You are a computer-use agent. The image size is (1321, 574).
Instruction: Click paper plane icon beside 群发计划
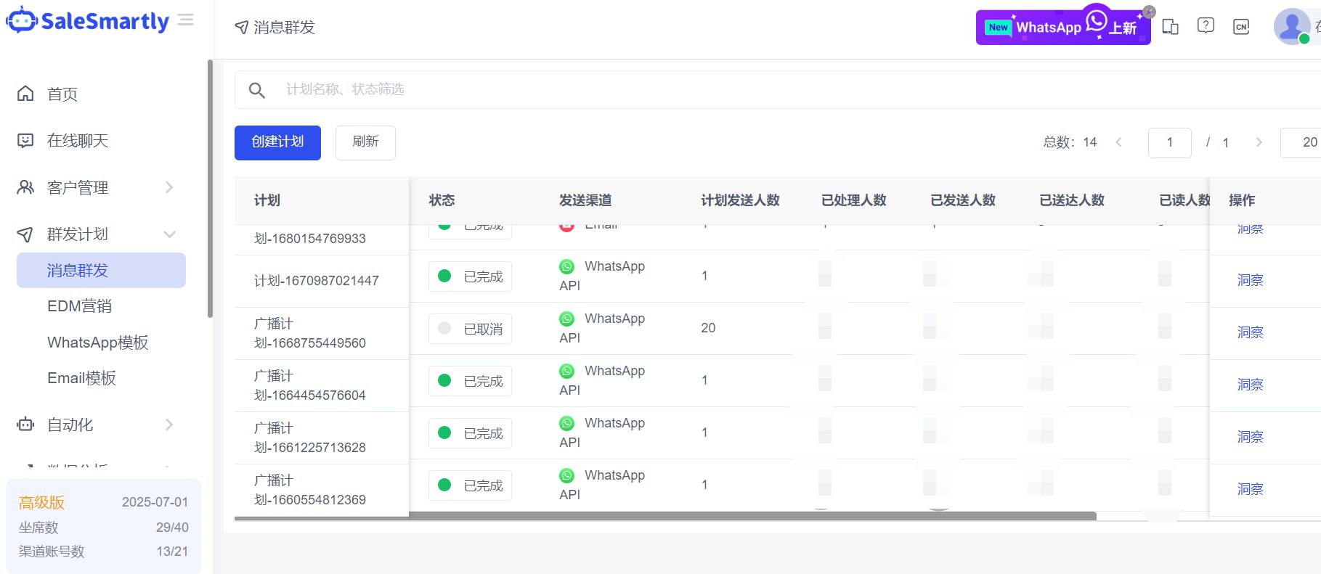[25, 234]
